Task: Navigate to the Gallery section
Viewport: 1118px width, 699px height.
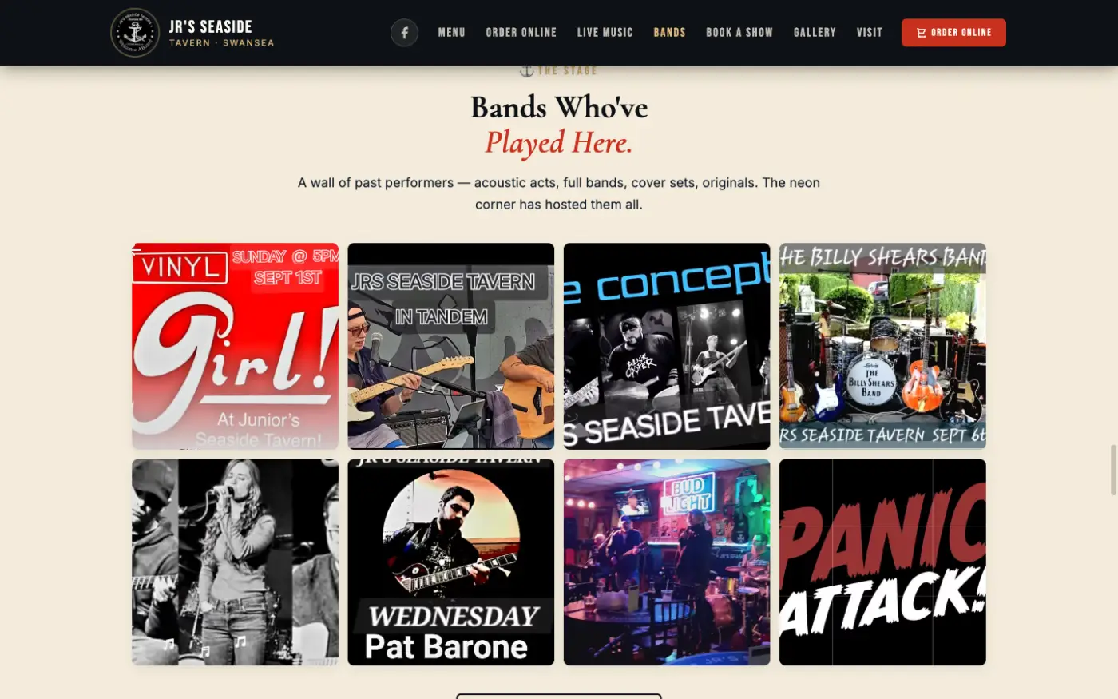Action: point(815,33)
